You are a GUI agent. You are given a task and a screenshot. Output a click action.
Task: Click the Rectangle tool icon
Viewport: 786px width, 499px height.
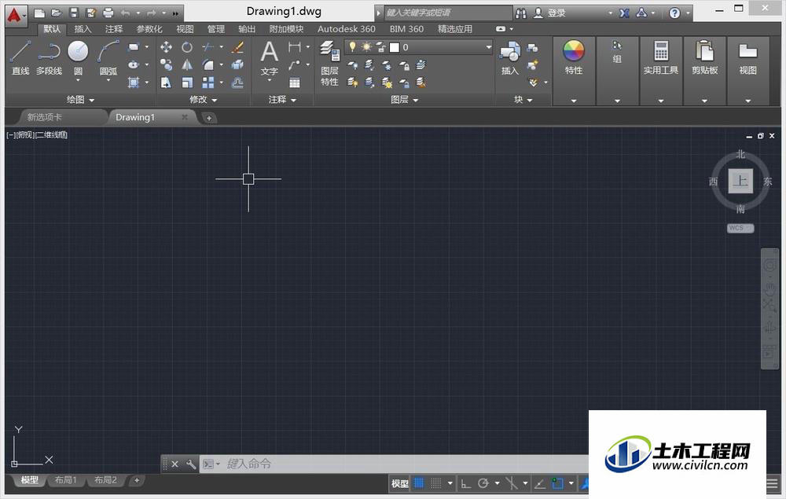[134, 48]
